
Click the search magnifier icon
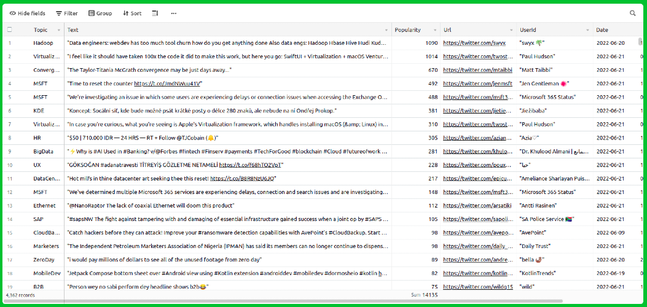click(x=632, y=13)
